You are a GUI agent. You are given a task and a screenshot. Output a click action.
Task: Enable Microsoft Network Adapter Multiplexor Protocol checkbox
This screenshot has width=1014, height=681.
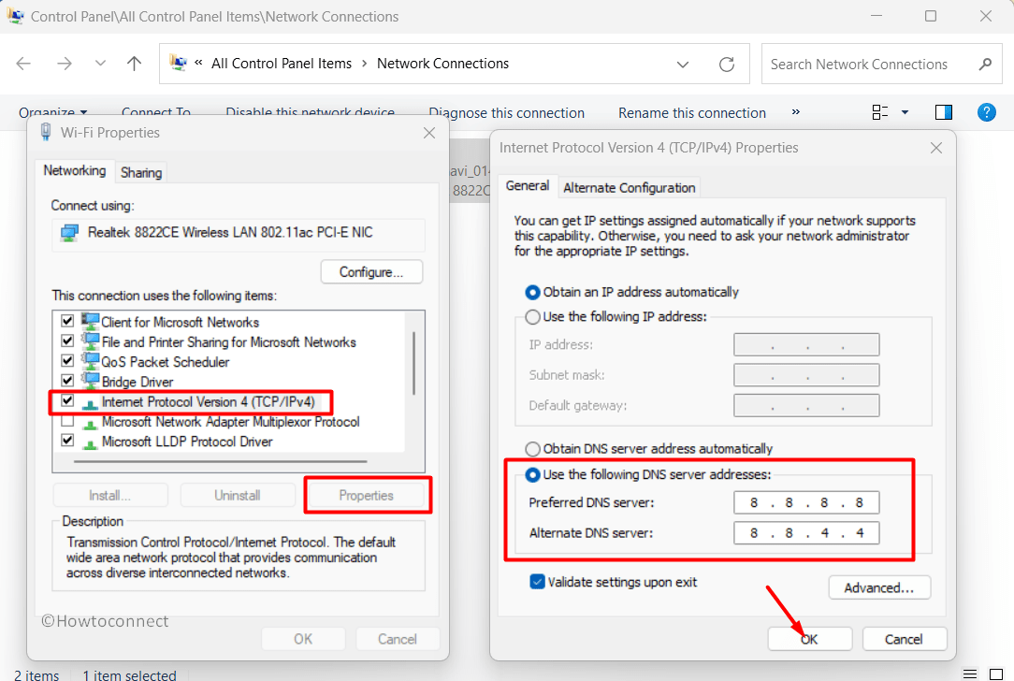67,421
